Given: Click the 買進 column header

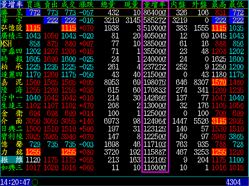Looking at the screenshot, I should [x=33, y=4].
